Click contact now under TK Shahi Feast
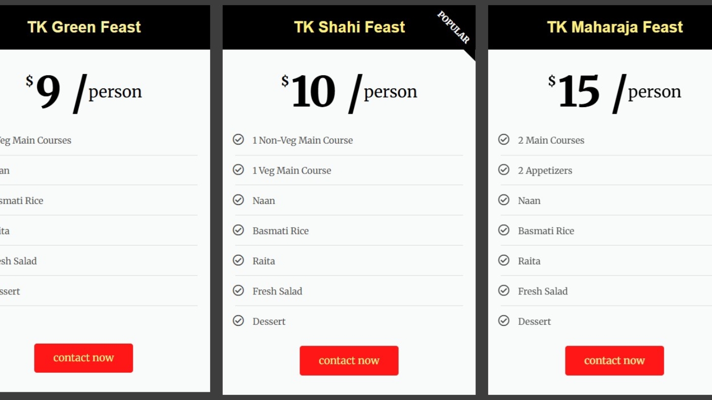Image resolution: width=712 pixels, height=400 pixels. pyautogui.click(x=349, y=361)
